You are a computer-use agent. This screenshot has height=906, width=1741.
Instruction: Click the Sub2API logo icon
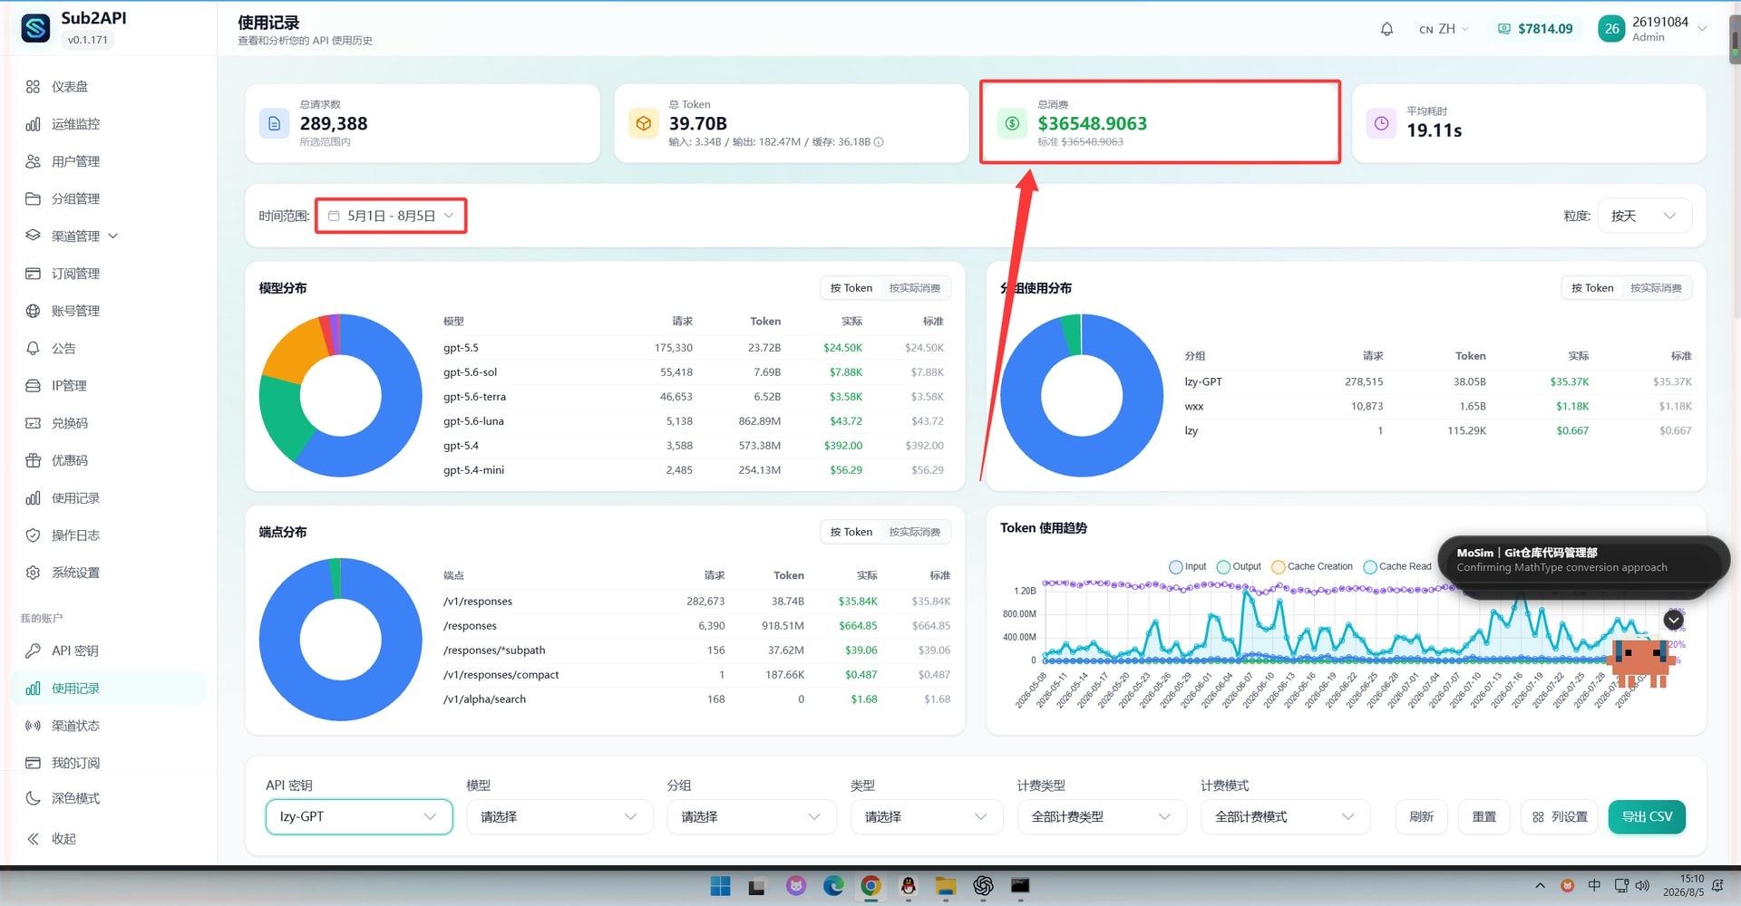point(35,28)
